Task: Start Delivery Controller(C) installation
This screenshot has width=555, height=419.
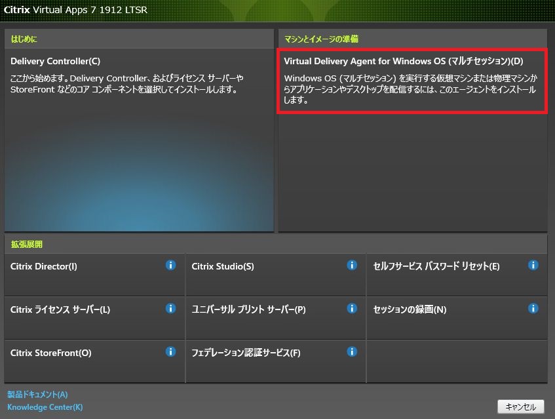Action: coord(56,61)
